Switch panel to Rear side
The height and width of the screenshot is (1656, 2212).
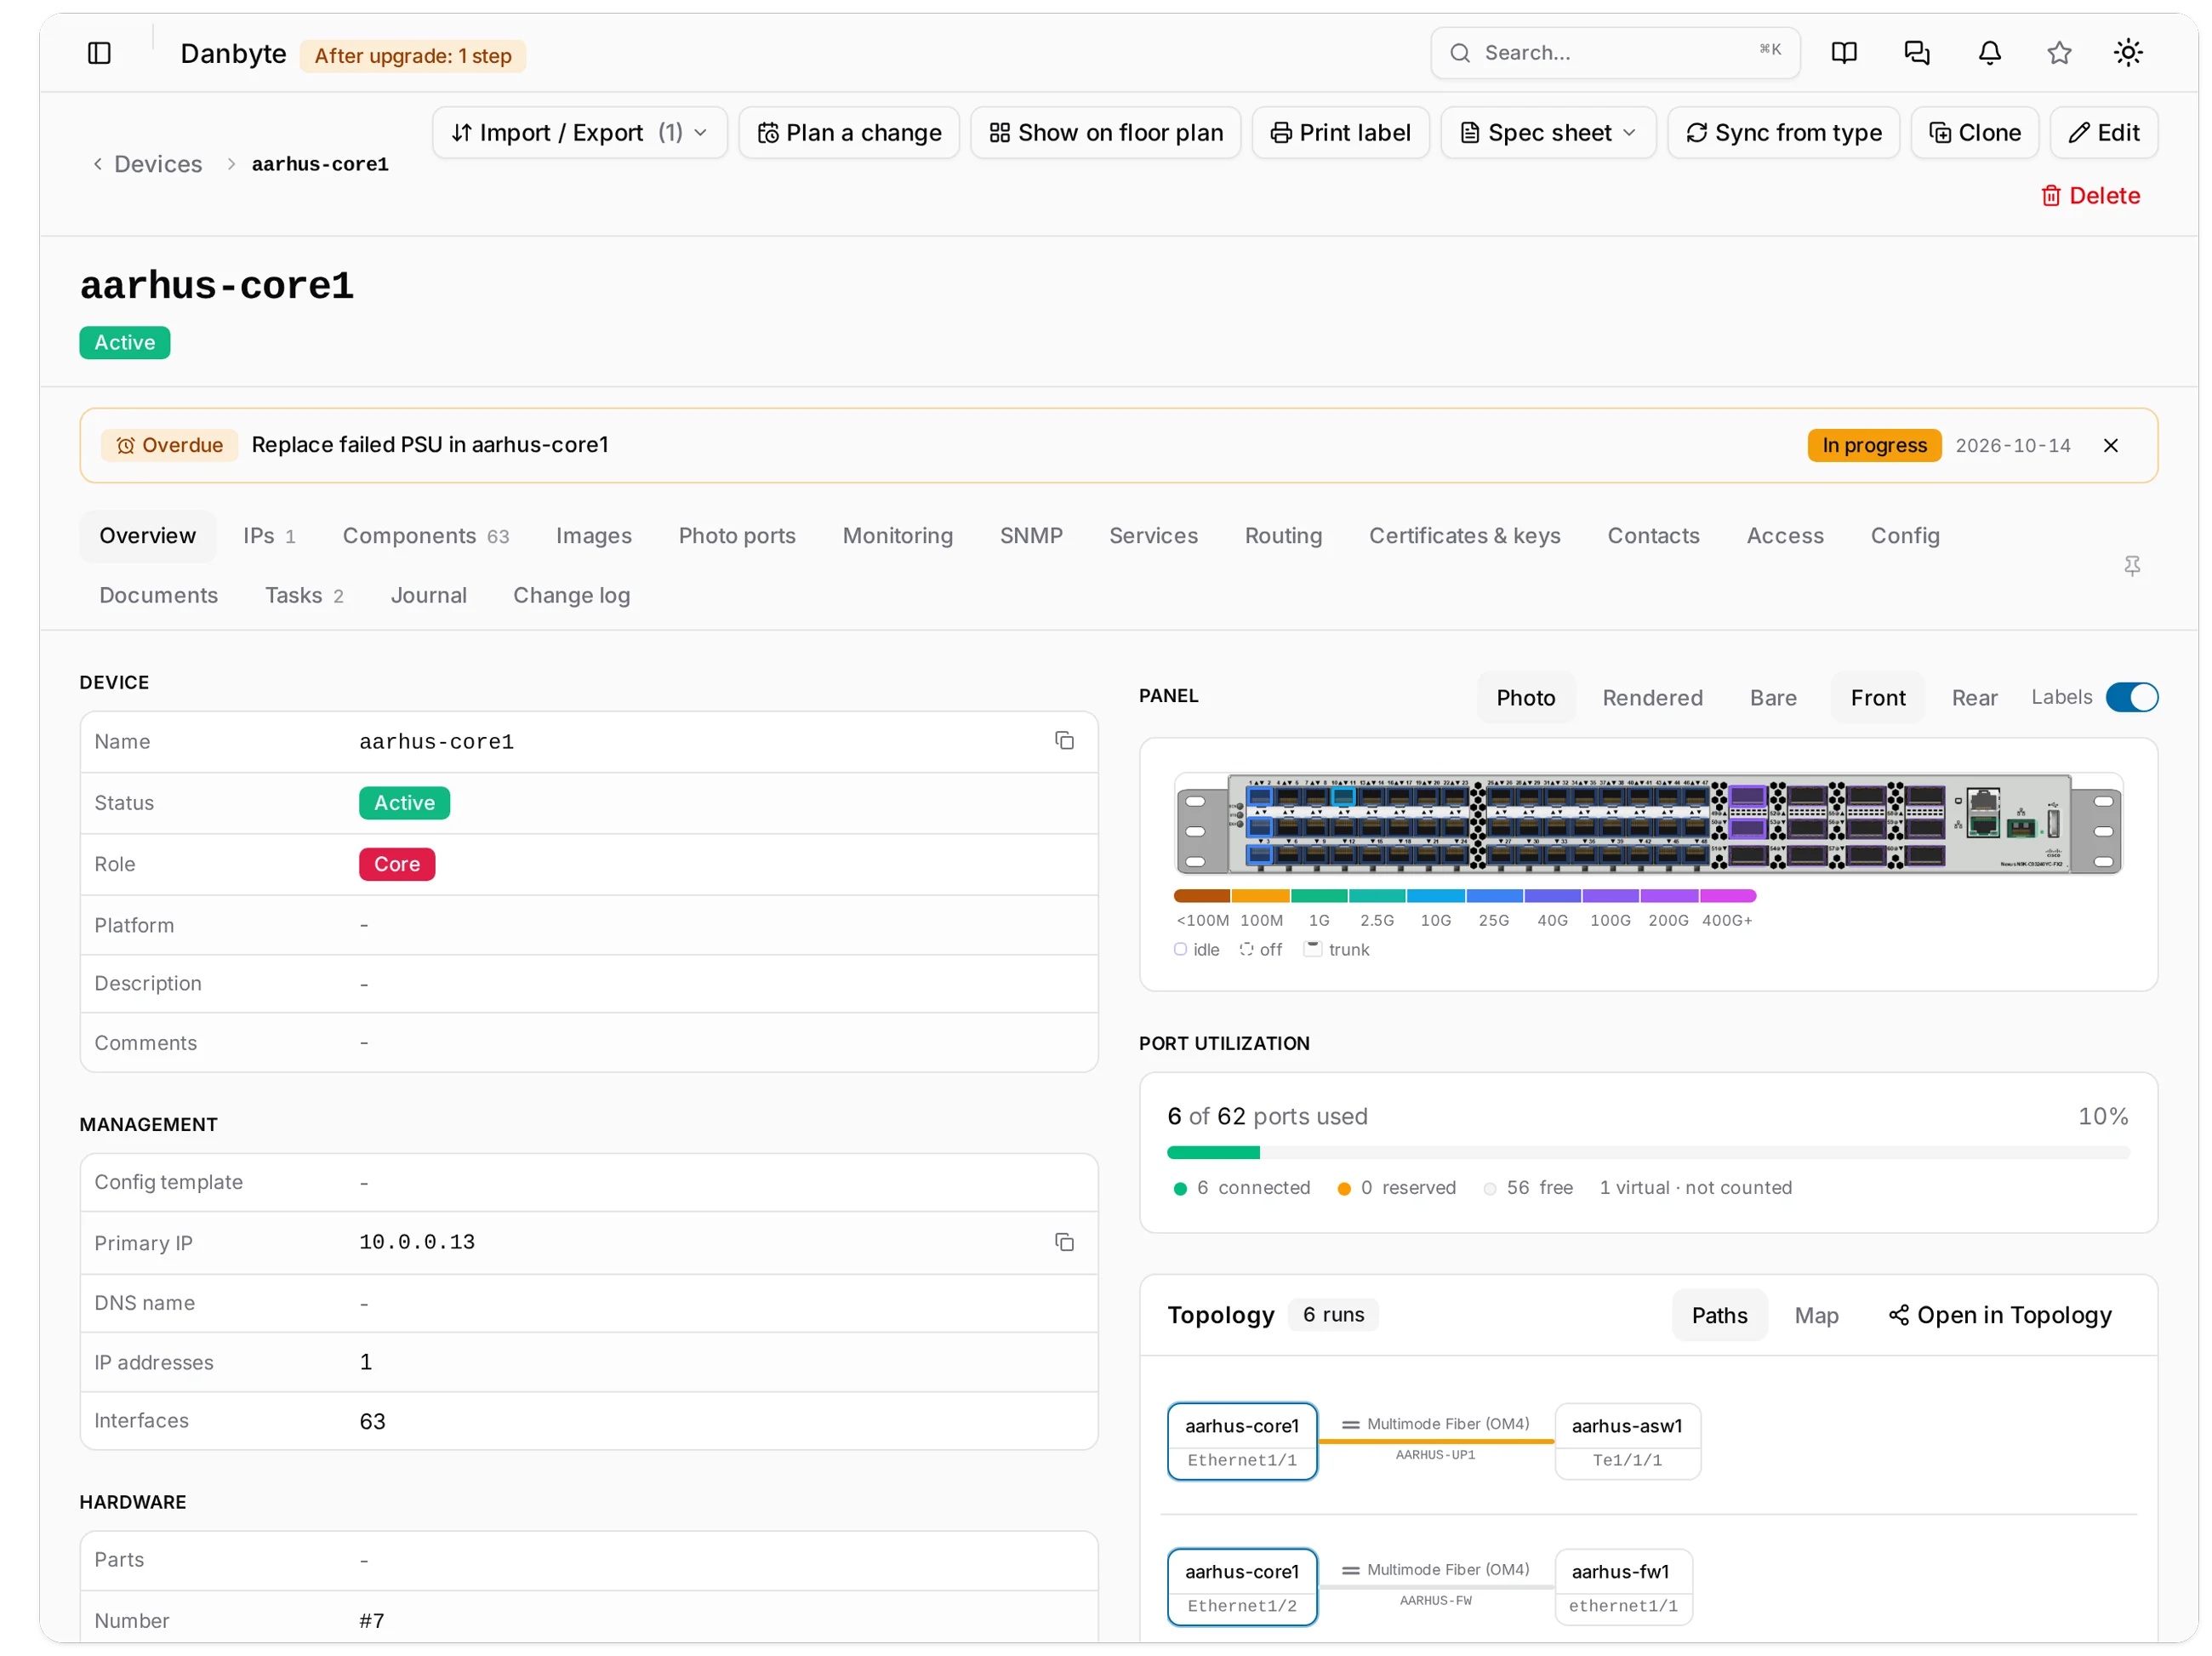click(1974, 698)
